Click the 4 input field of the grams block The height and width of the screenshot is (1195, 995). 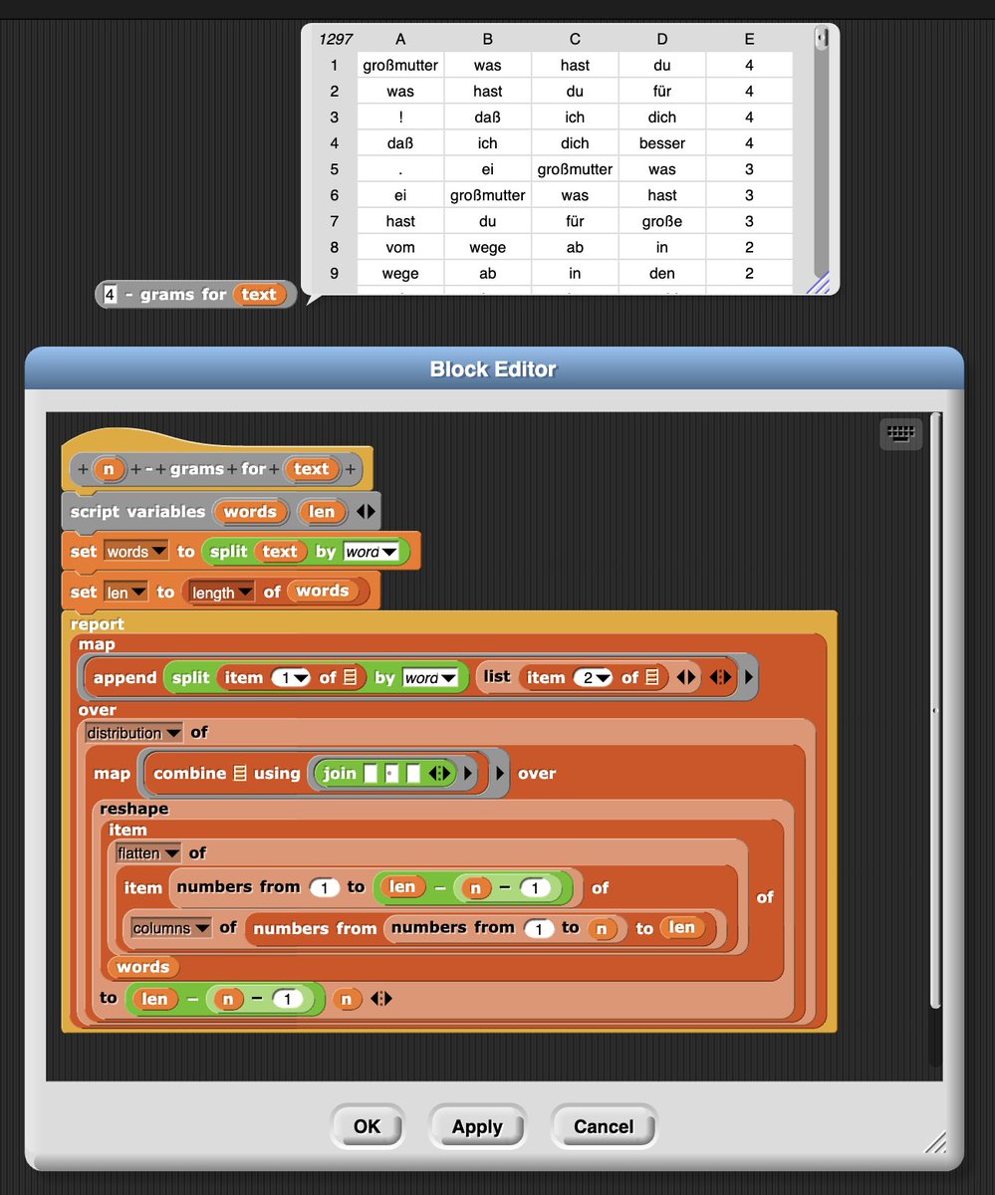tap(108, 294)
